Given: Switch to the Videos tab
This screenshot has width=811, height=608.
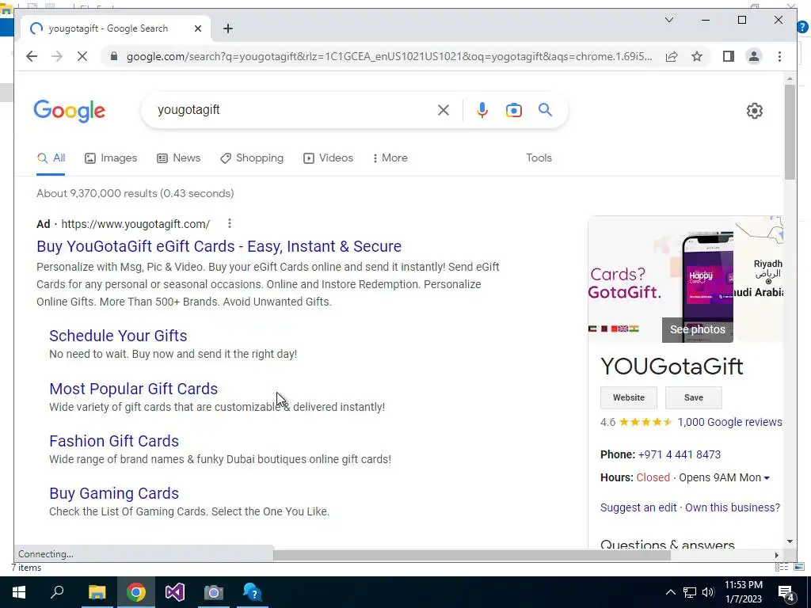Looking at the screenshot, I should 328,158.
